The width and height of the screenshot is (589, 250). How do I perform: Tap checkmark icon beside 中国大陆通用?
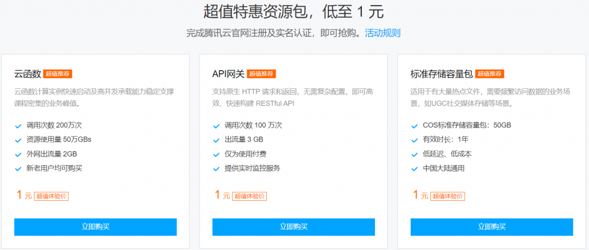(415, 169)
